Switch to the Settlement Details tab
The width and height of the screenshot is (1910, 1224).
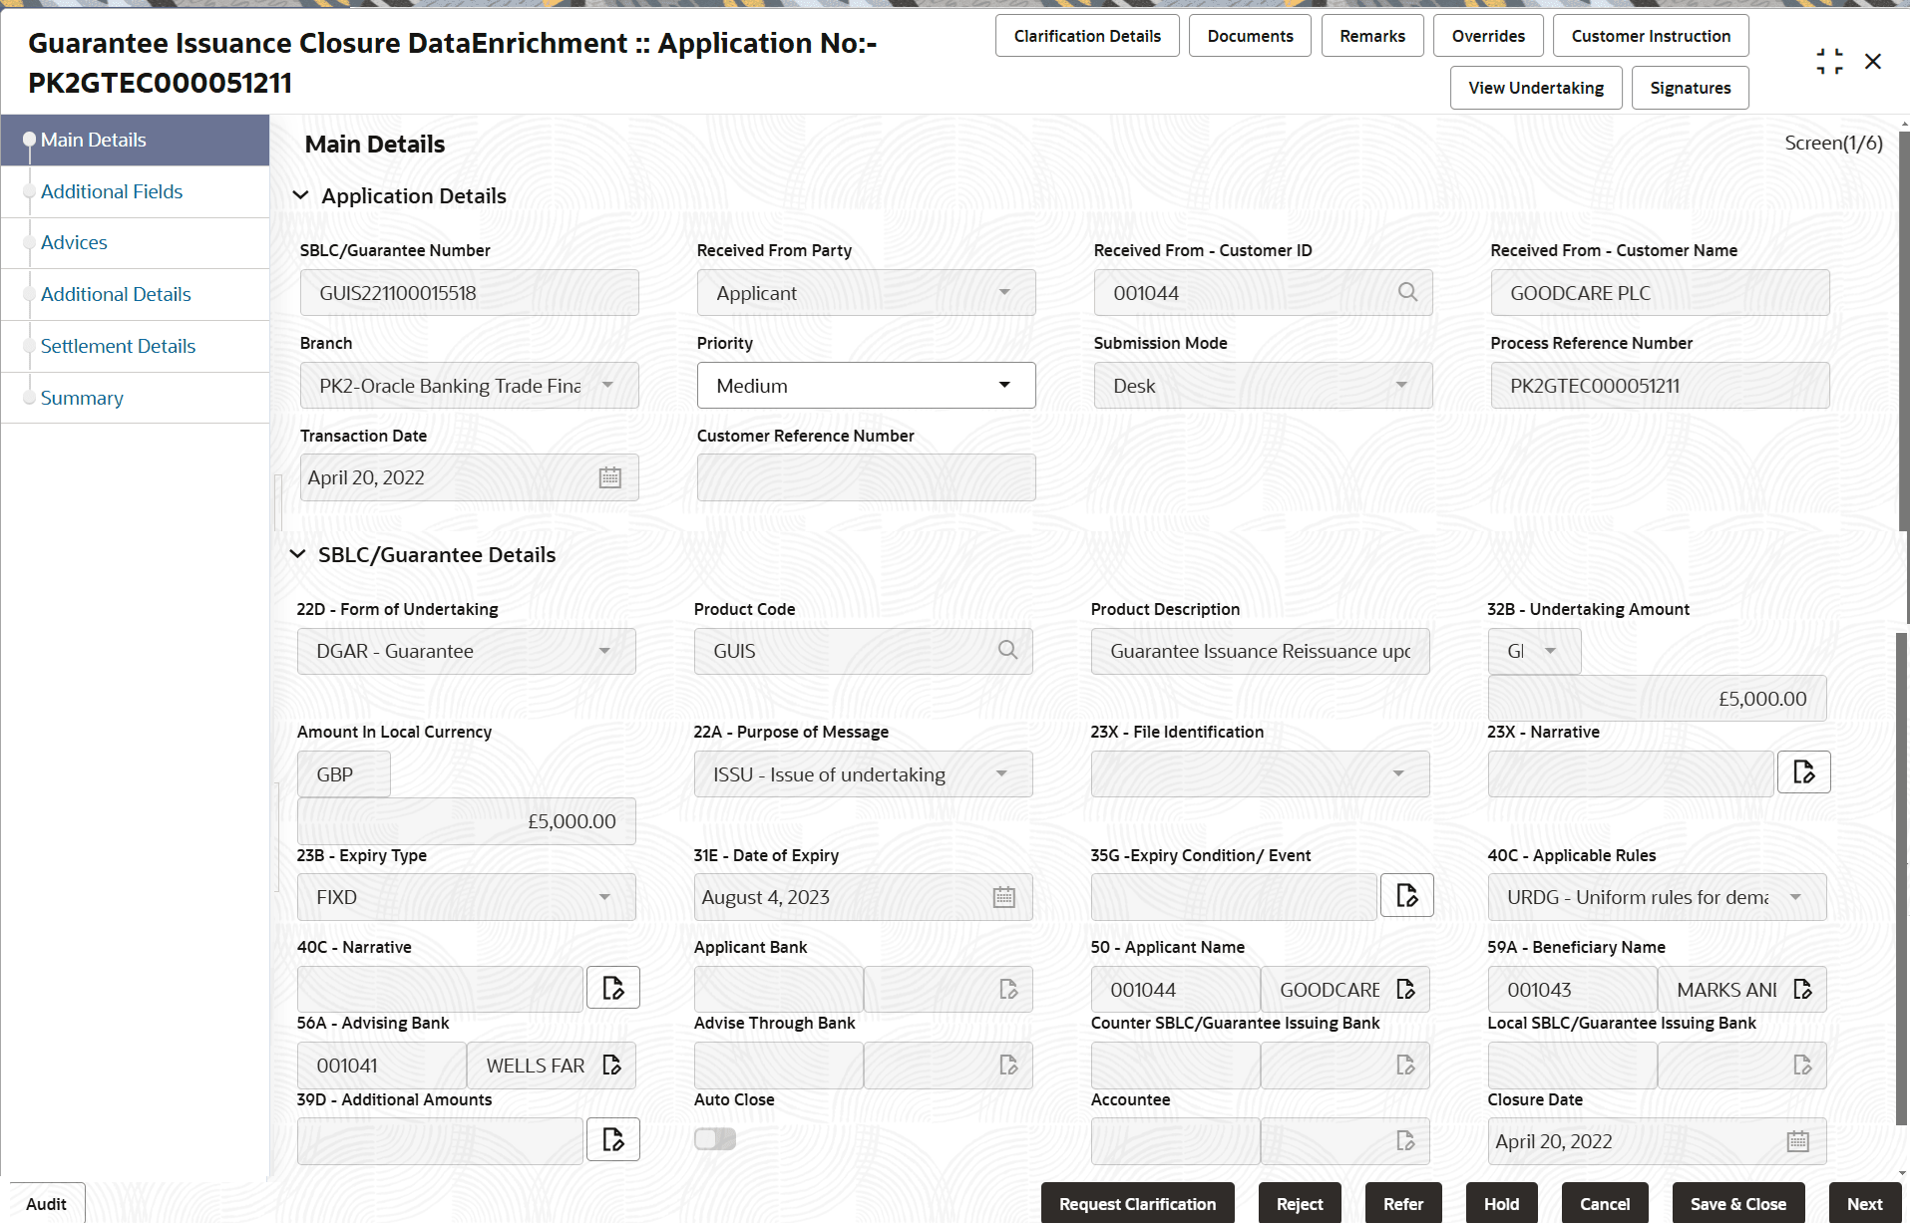[118, 346]
